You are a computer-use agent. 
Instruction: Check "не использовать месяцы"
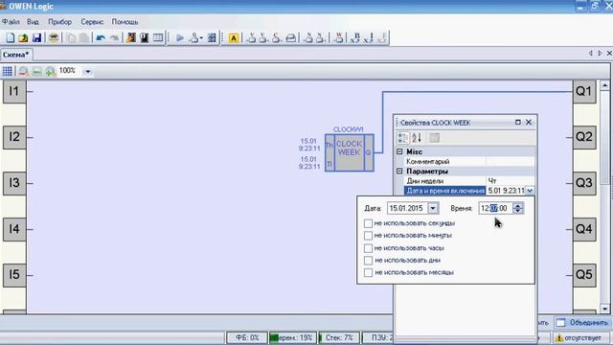[x=368, y=272]
